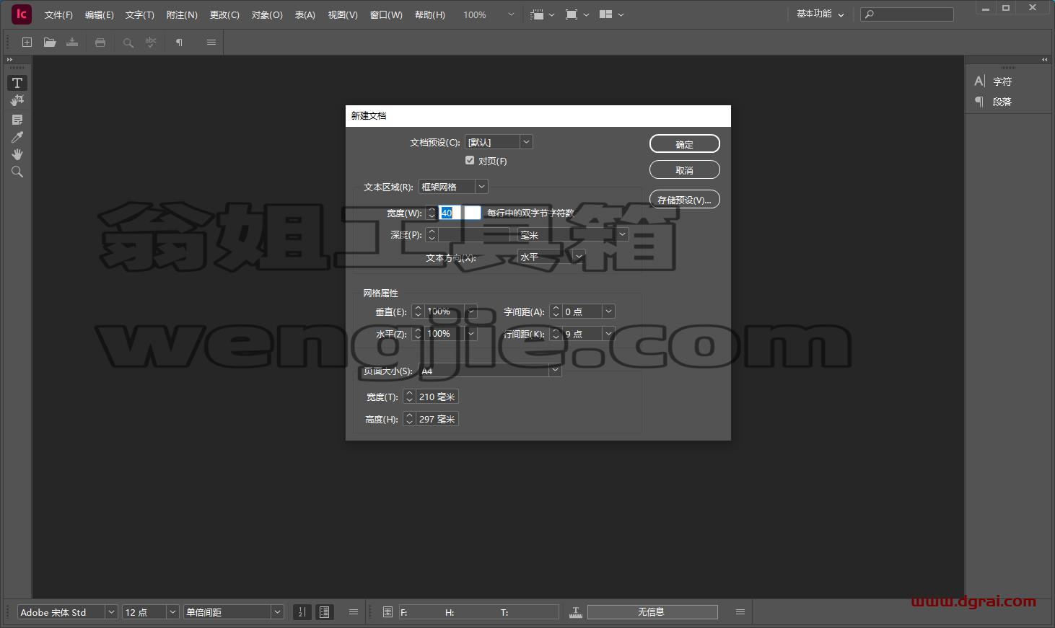
Task: Click the 宽度(T) 210 毫米 stepper
Action: (409, 397)
